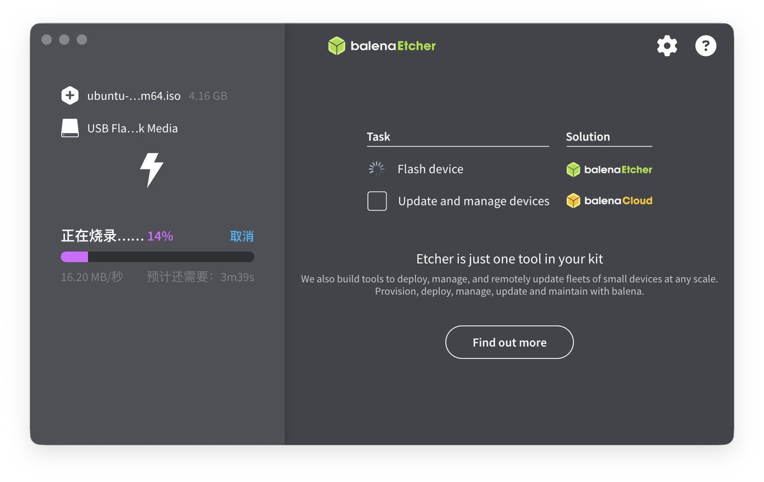Click the USB drive icon
This screenshot has height=482, width=764.
click(70, 128)
